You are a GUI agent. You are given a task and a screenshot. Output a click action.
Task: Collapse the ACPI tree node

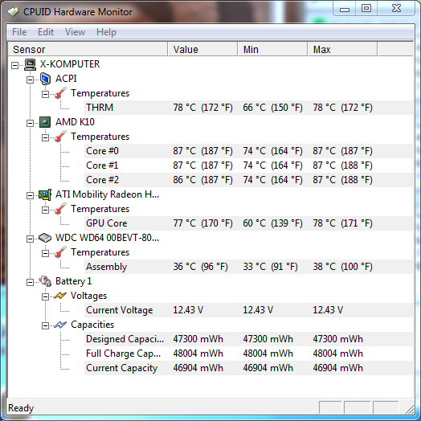(x=30, y=80)
